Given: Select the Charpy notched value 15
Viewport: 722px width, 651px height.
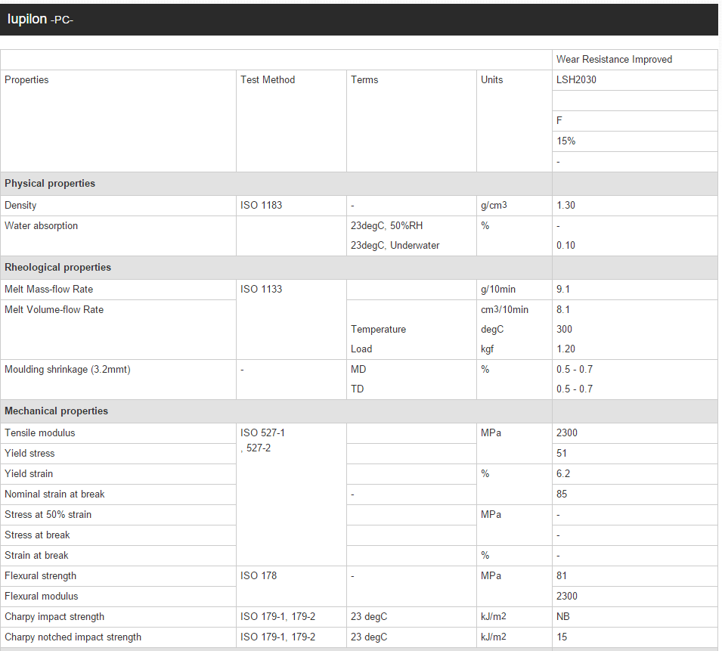Looking at the screenshot, I should [x=561, y=637].
